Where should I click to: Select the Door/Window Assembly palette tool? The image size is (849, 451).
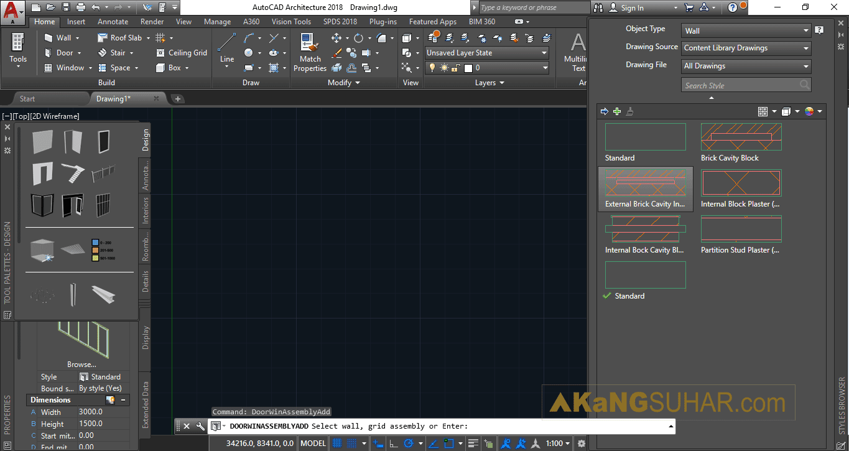73,205
